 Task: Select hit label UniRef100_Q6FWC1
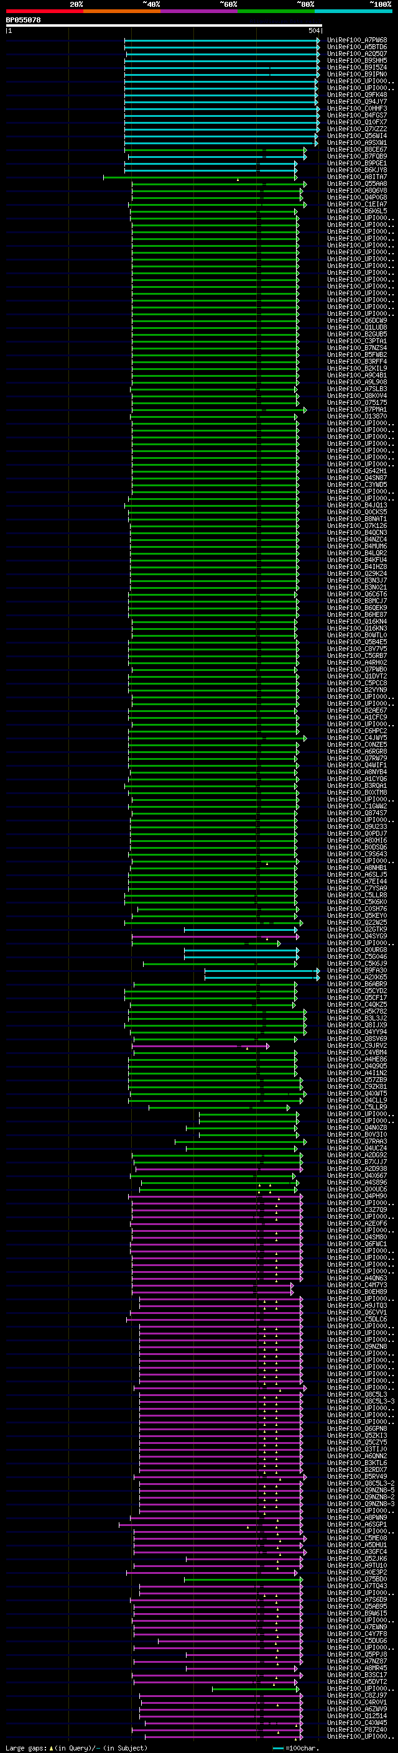click(357, 1244)
